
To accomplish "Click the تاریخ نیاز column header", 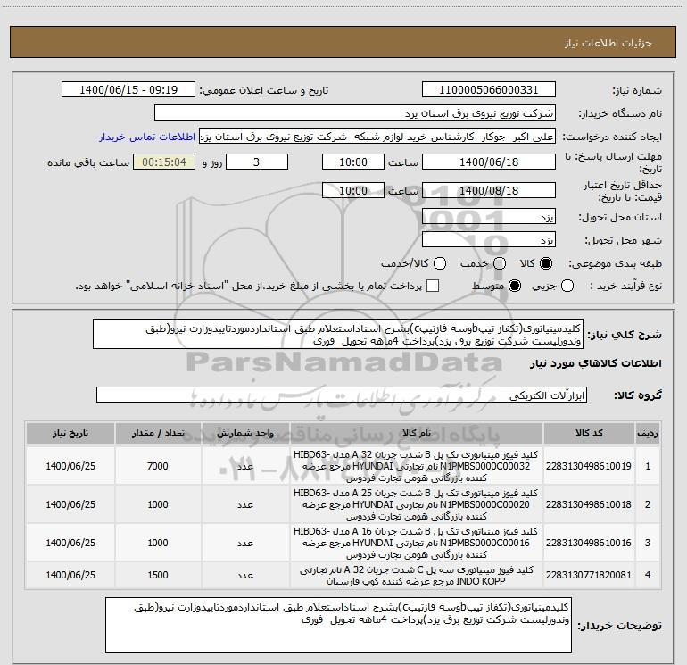I will click(x=70, y=434).
